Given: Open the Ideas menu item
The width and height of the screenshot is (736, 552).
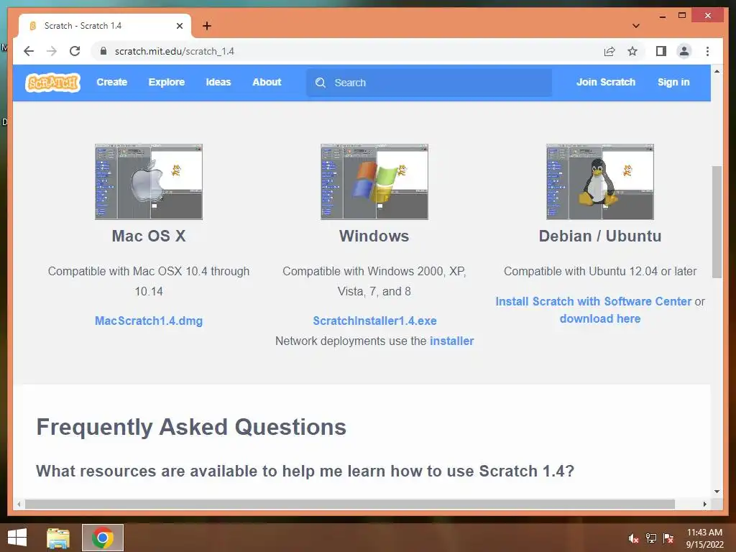Looking at the screenshot, I should pos(218,82).
